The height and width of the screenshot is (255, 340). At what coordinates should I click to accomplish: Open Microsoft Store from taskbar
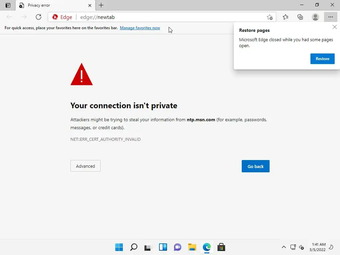click(x=221, y=247)
